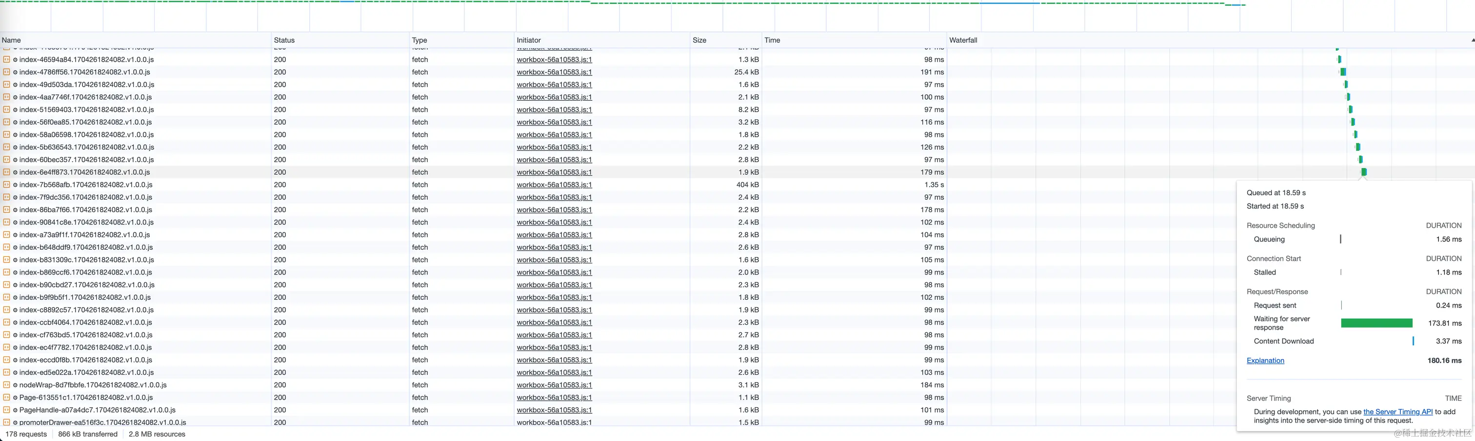
Task: Sort by the Status column header
Action: 340,40
